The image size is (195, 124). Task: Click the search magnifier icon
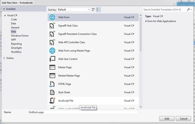pyautogui.click(x=188, y=9)
